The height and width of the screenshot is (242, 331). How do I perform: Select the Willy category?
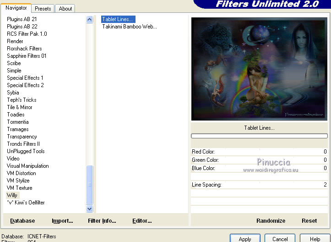coord(12,195)
